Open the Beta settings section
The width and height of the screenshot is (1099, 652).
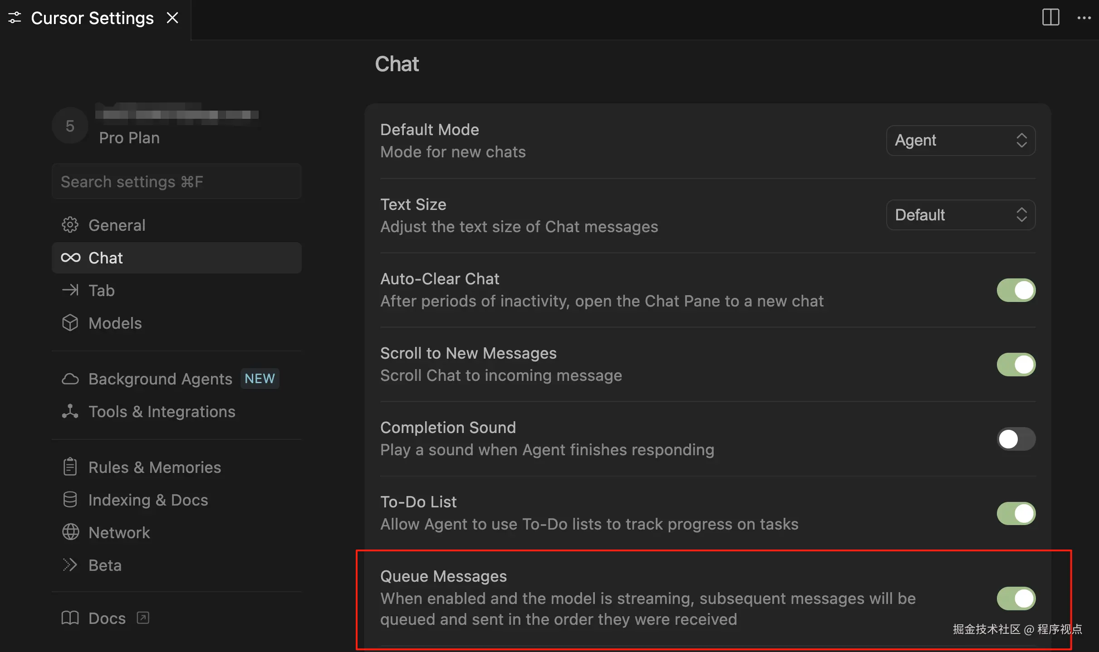pos(105,565)
